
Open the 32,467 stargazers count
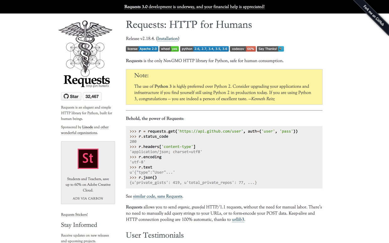[x=92, y=96]
